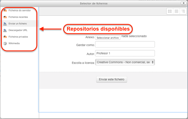The height and width of the screenshot is (119, 188).
Task: Click the Wikimedia globe icon
Action: pos(5,43)
